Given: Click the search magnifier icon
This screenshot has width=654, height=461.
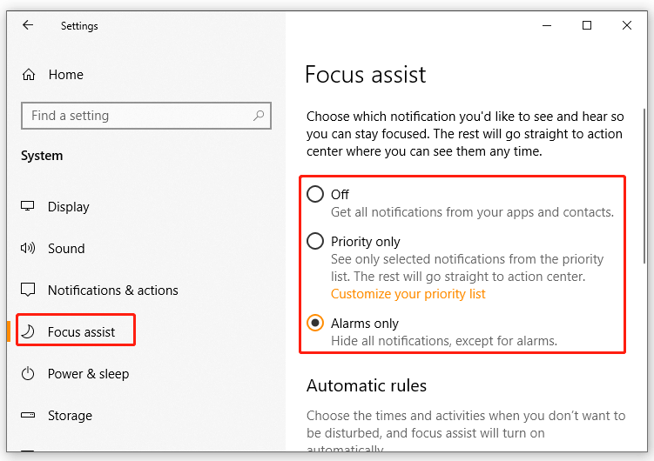Looking at the screenshot, I should [259, 116].
